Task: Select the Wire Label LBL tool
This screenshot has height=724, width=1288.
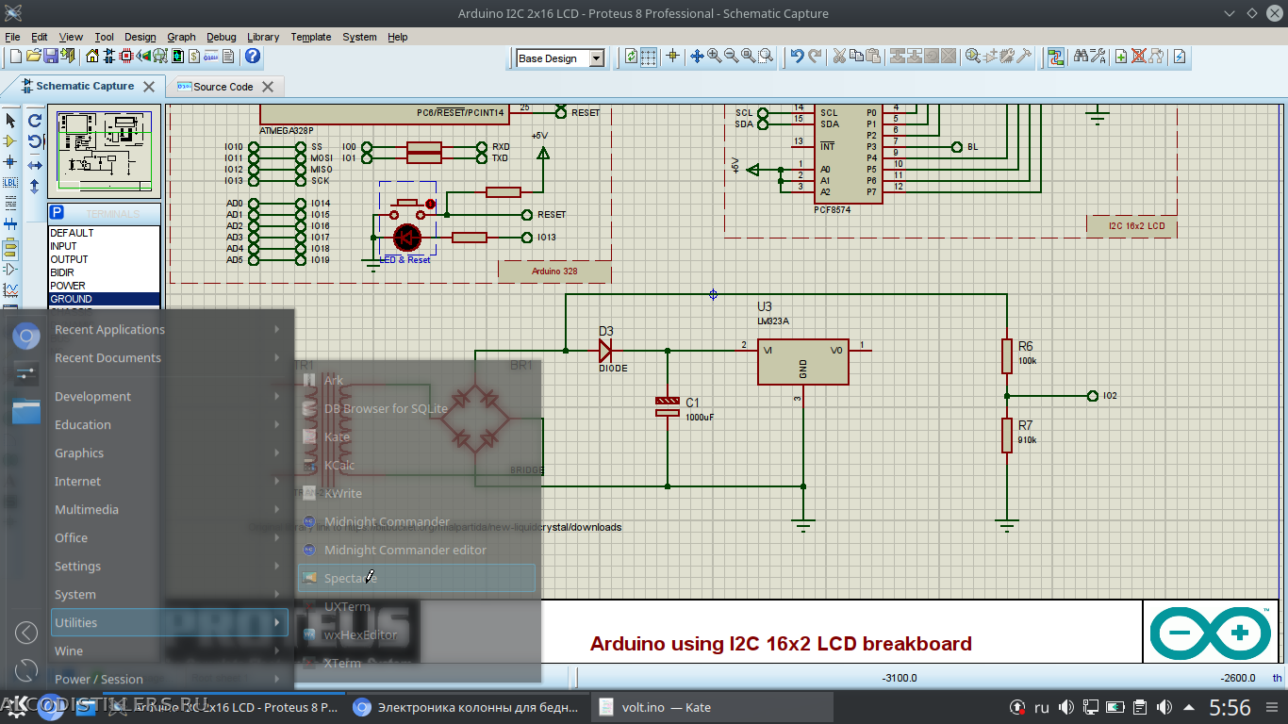Action: (11, 182)
